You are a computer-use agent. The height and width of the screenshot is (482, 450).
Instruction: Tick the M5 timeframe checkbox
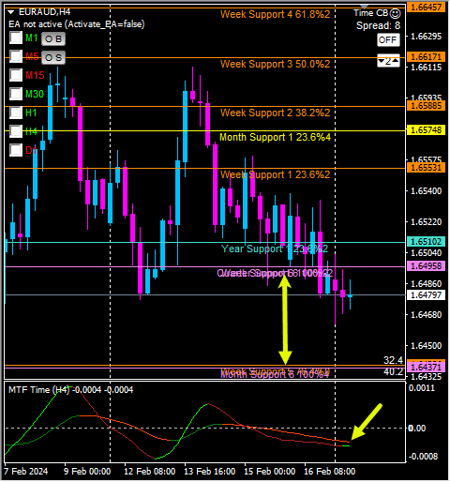pyautogui.click(x=16, y=56)
